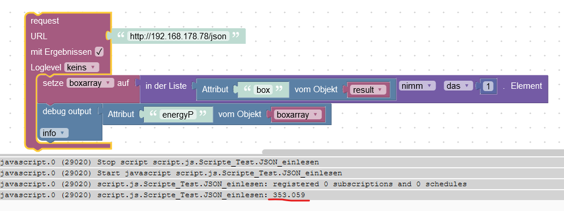
Task: Select the 'setze' variable block label
Action: click(53, 83)
